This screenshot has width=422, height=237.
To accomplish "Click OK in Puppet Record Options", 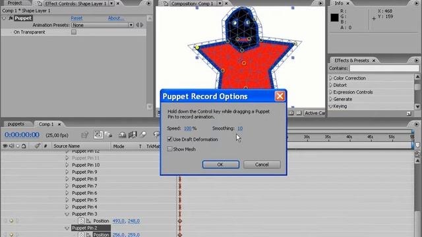I will (x=220, y=165).
